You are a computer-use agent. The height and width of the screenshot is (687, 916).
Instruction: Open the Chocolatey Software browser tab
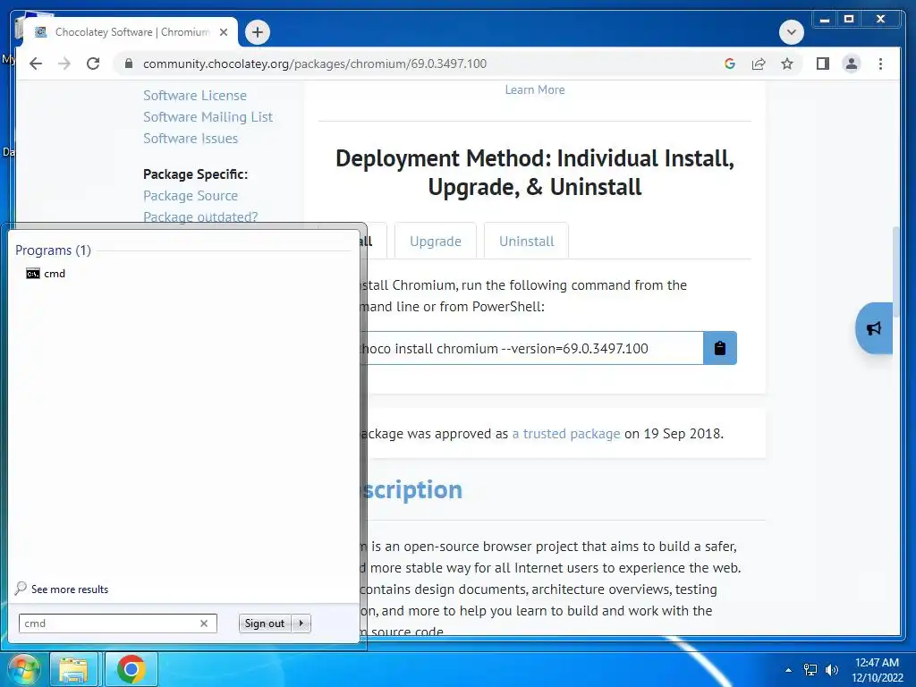[131, 32]
